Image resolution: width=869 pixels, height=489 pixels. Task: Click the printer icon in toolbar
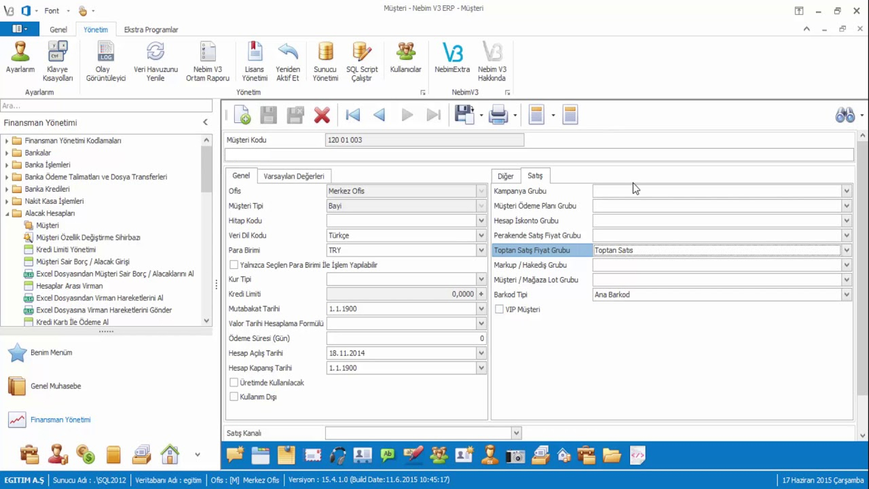pyautogui.click(x=498, y=115)
